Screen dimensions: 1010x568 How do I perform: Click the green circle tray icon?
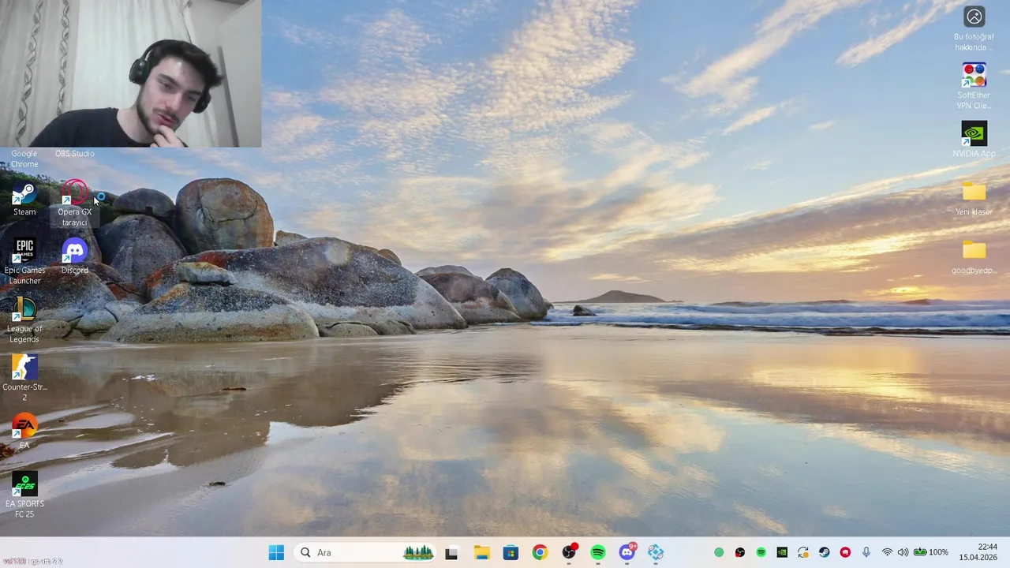719,552
